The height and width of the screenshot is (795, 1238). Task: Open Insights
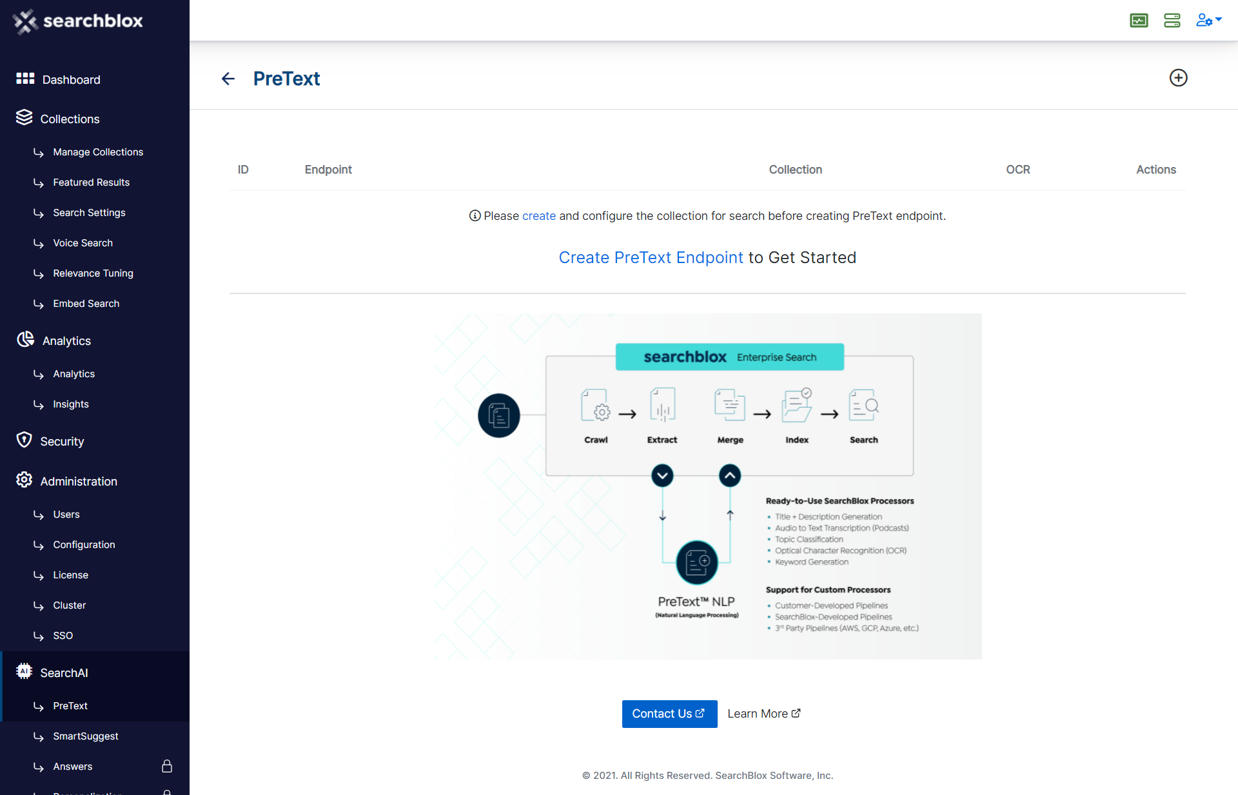71,404
